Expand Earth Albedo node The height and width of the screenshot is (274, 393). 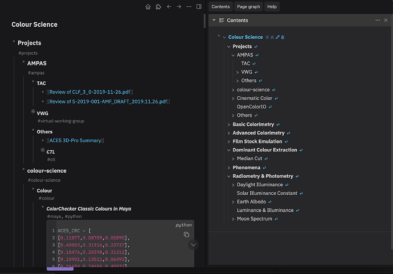(x=233, y=202)
